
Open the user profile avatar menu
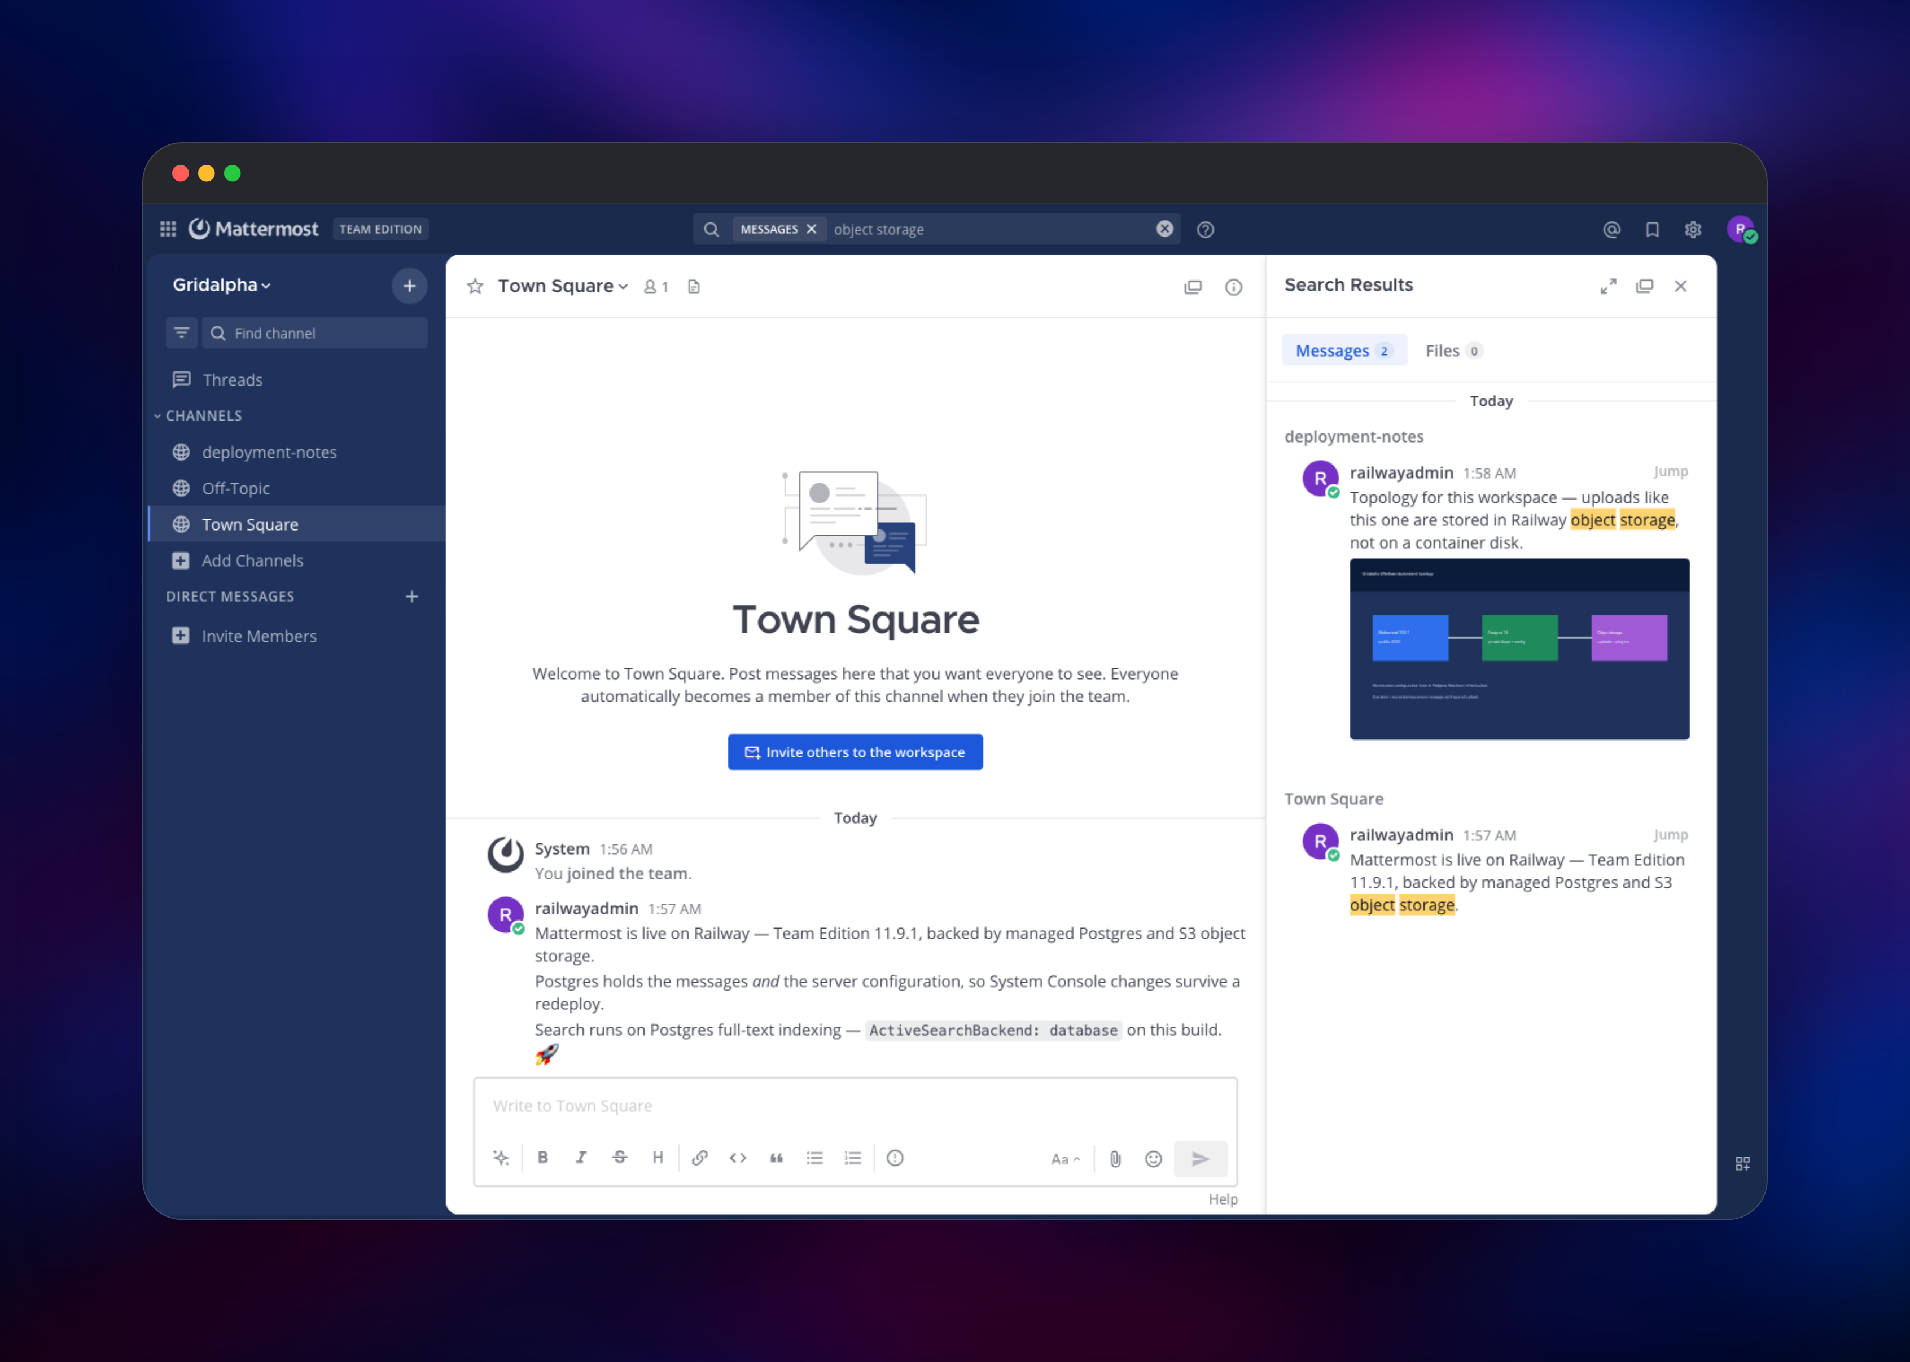(1741, 229)
